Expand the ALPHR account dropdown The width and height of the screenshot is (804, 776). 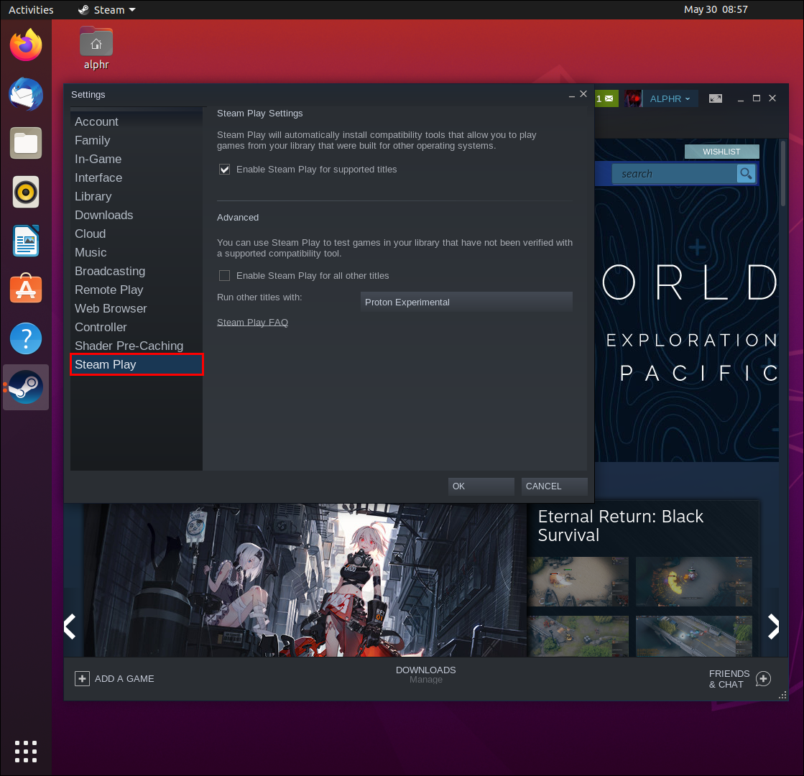click(x=669, y=98)
